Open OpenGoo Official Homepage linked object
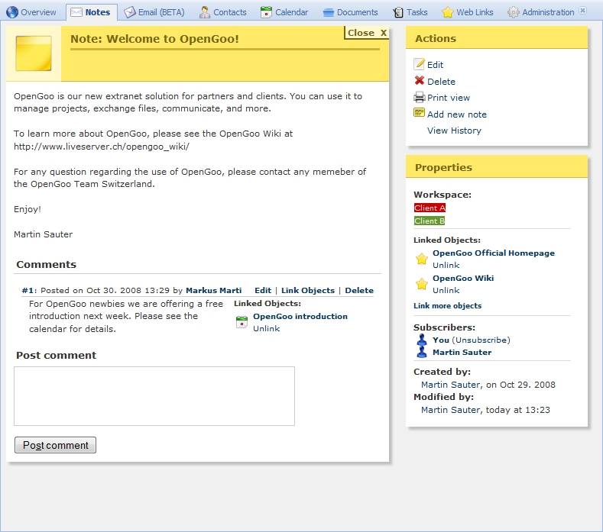The width and height of the screenshot is (603, 532). [494, 253]
